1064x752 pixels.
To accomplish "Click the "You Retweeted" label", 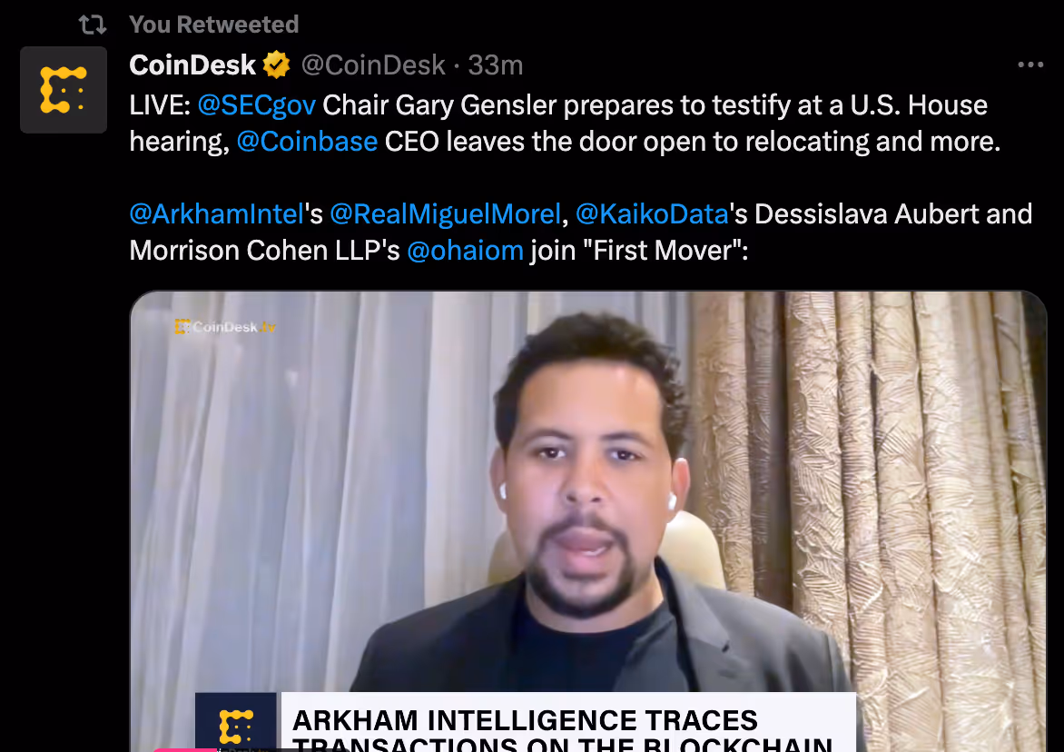I will (x=213, y=25).
